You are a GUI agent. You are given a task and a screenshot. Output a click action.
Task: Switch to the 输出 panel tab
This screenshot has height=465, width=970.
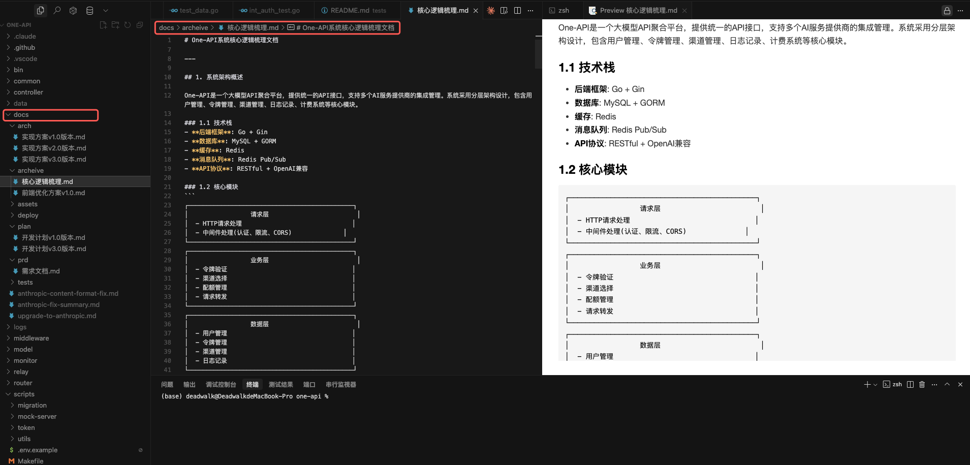(189, 385)
